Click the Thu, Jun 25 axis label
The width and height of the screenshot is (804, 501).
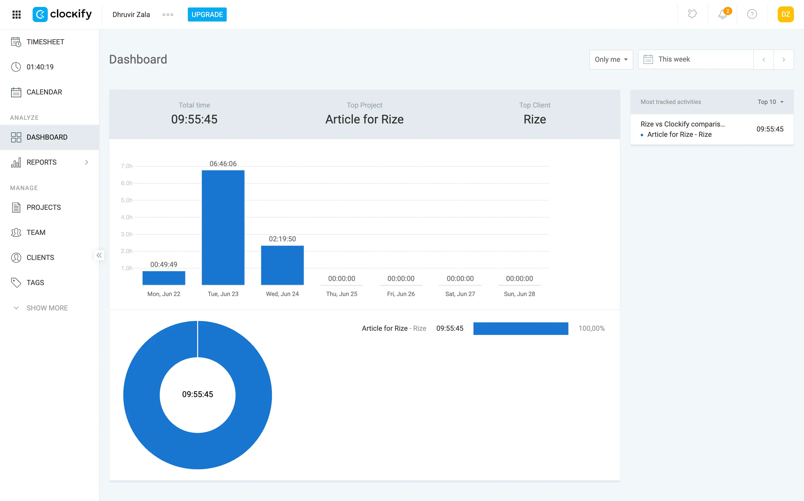(342, 294)
